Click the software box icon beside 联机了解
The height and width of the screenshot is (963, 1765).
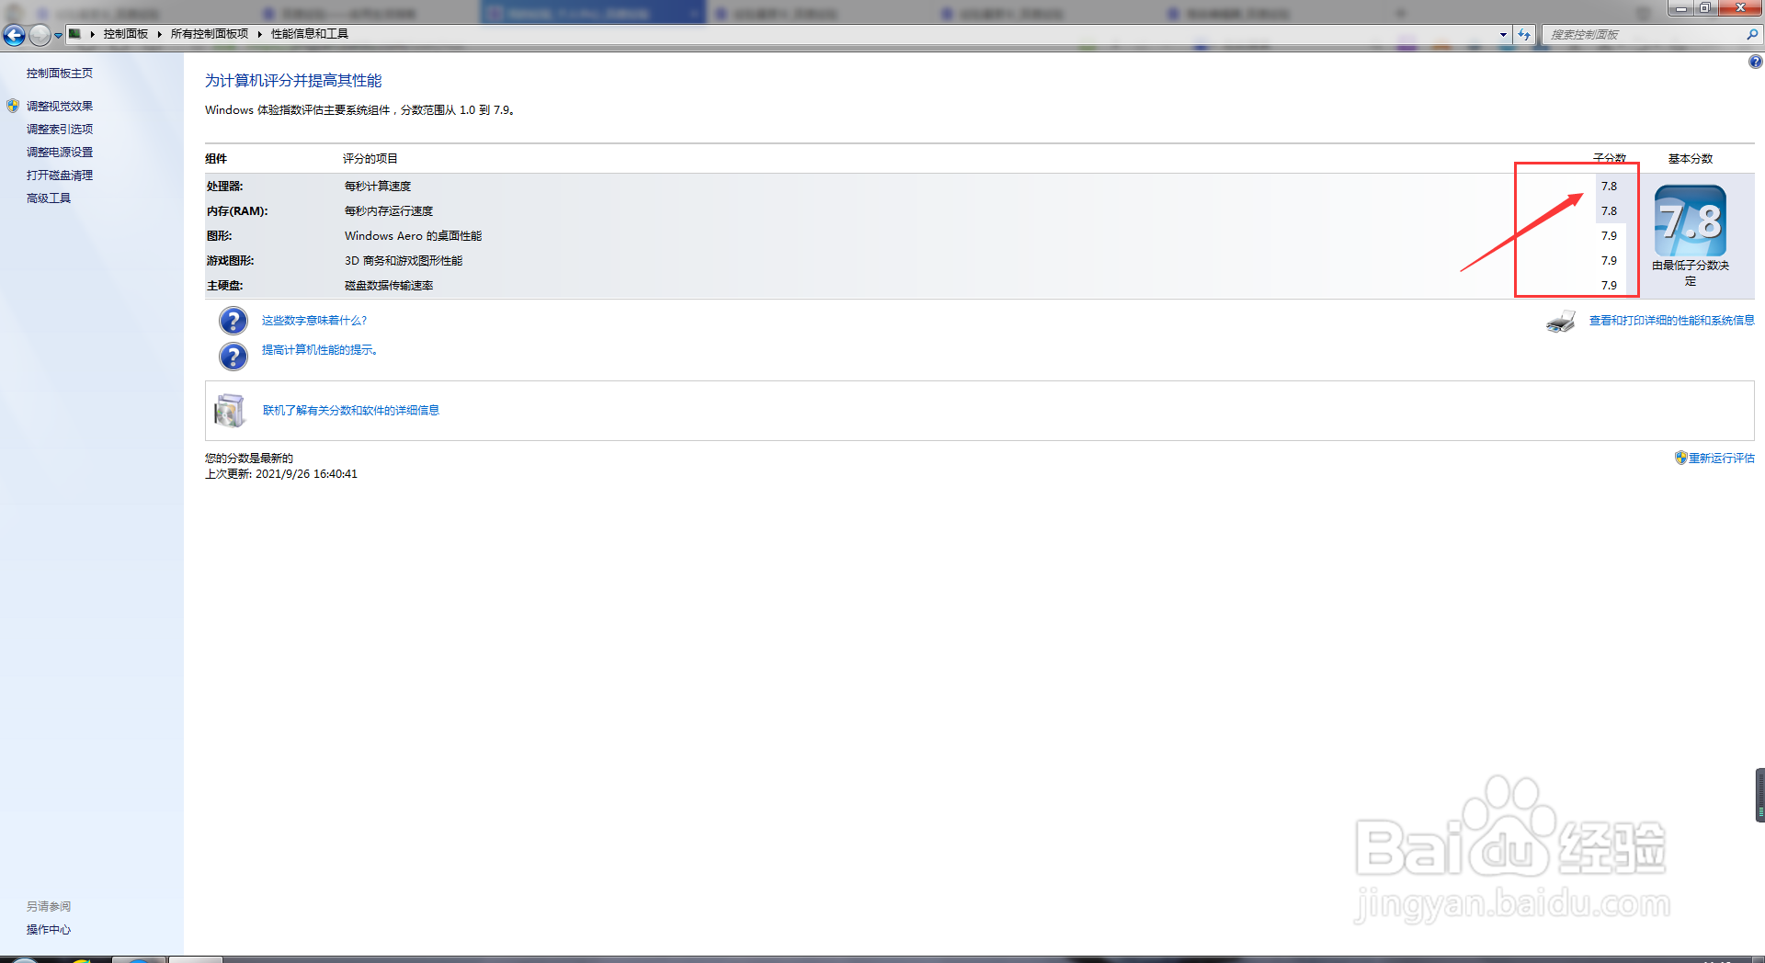point(230,411)
